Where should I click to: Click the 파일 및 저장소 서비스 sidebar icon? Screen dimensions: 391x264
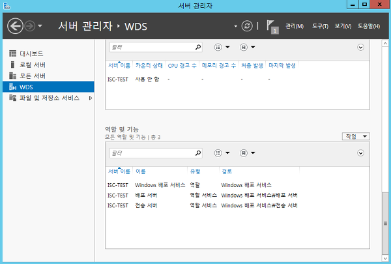tap(12, 98)
